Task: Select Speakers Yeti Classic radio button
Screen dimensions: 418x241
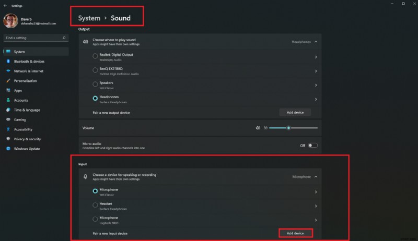Action: pyautogui.click(x=95, y=85)
